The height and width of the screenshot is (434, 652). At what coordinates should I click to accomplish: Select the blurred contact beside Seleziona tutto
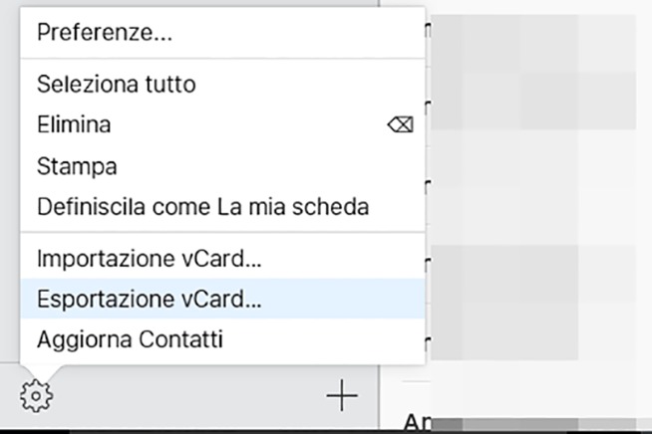[533, 101]
